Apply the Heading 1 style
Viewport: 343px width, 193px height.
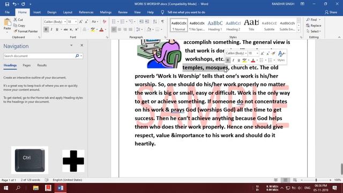coord(215,25)
